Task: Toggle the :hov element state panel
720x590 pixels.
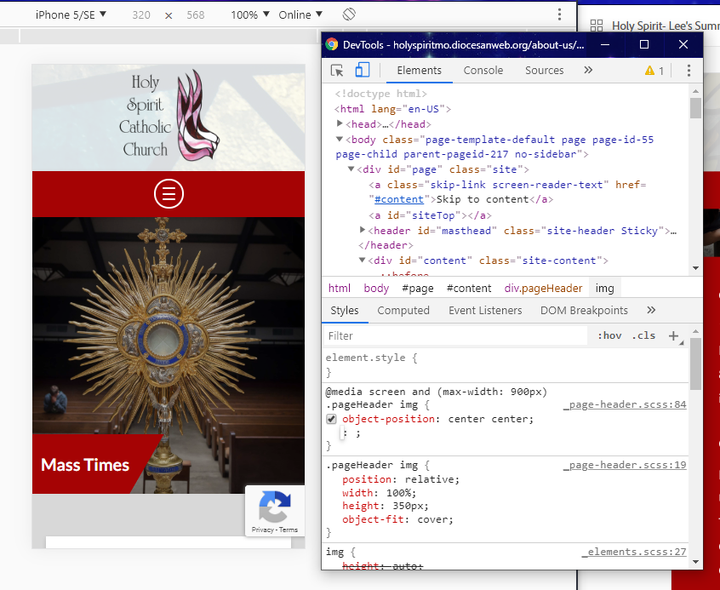Action: coord(609,336)
